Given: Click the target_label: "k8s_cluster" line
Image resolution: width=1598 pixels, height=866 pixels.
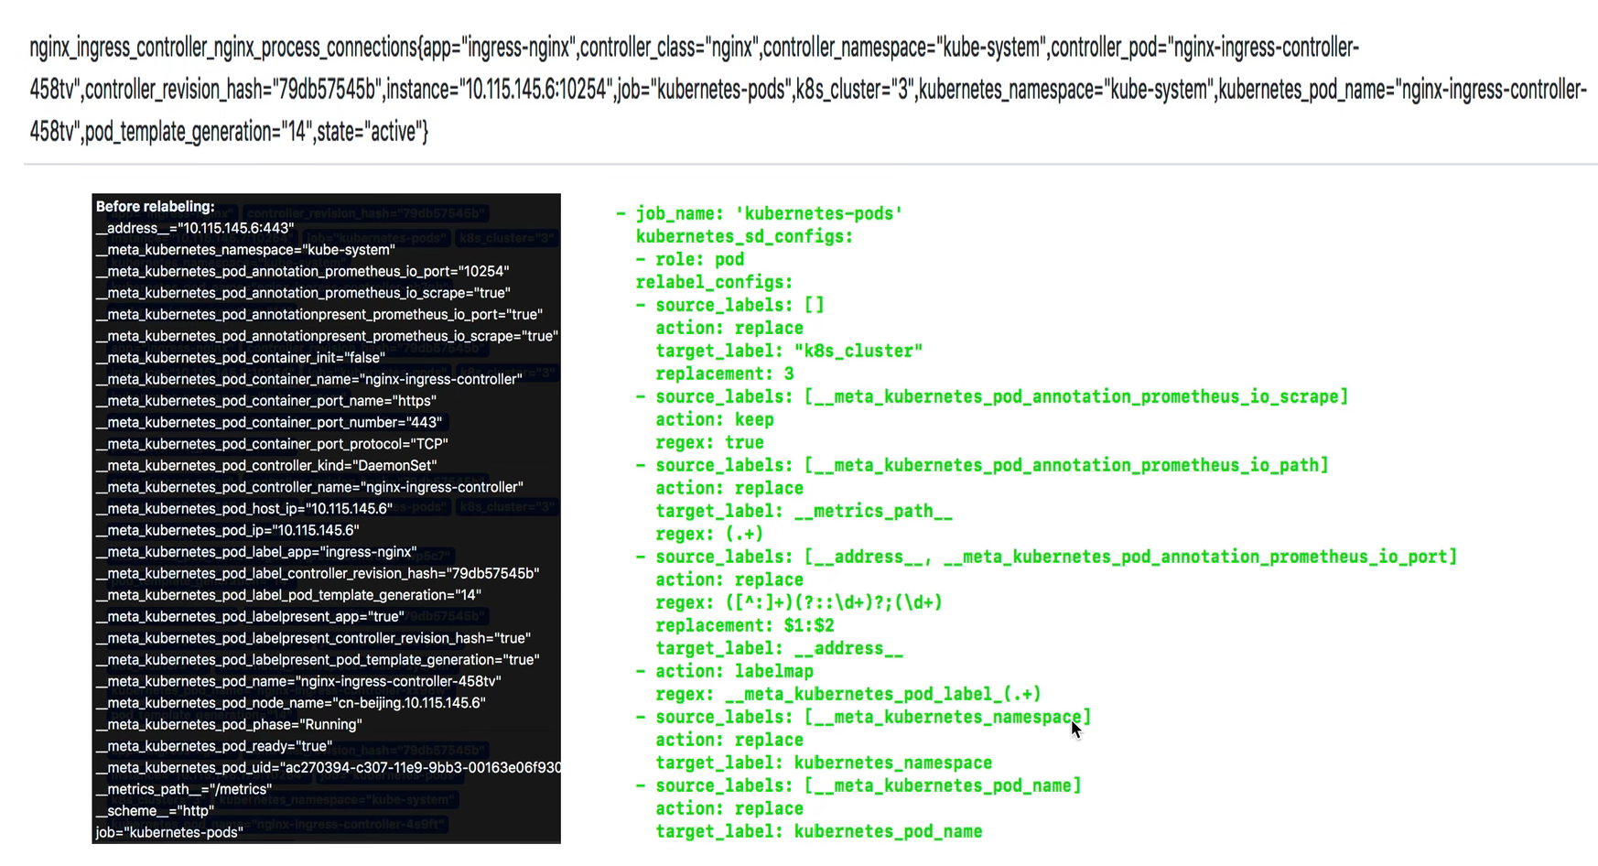Looking at the screenshot, I should [x=789, y=352].
